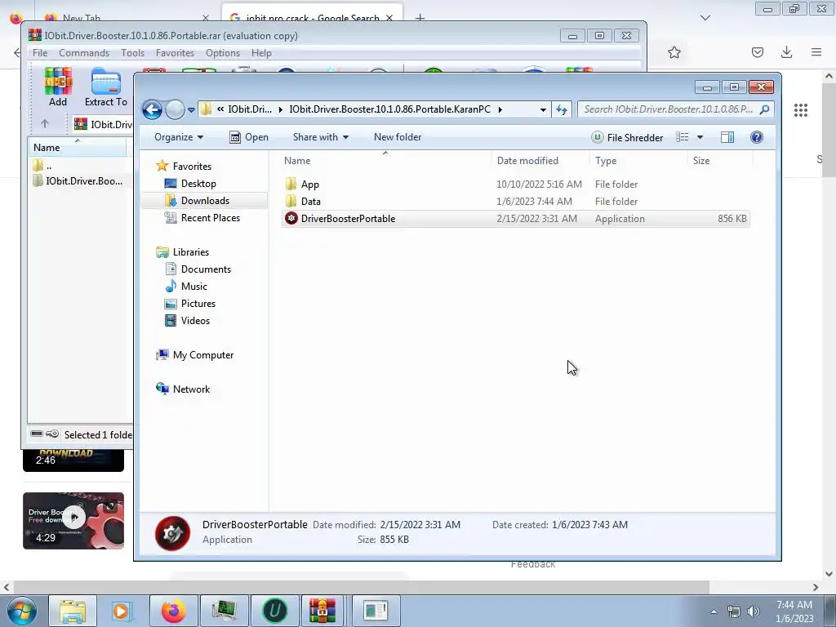Viewport: 836px width, 627px height.
Task: Click Firefox Save to Pocket icon
Action: click(758, 52)
